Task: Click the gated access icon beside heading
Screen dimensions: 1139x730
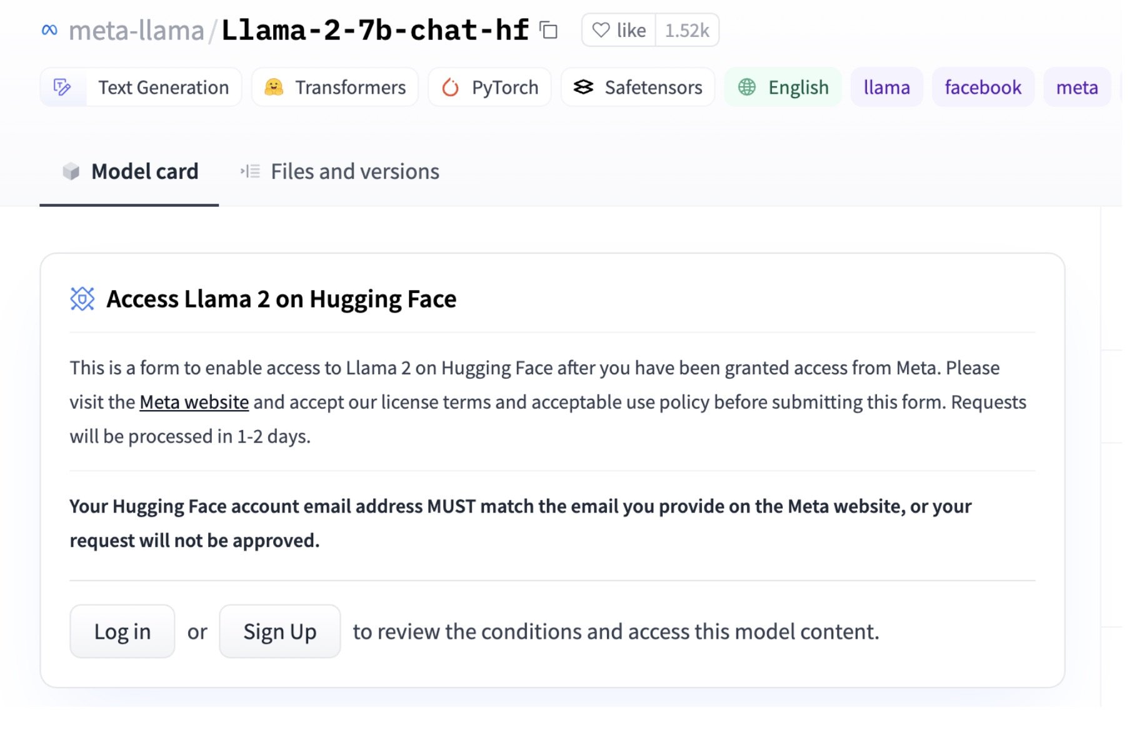Action: coord(83,299)
